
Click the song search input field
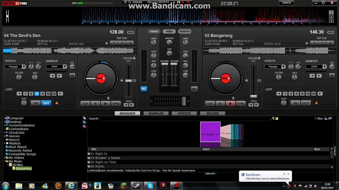[185, 118]
